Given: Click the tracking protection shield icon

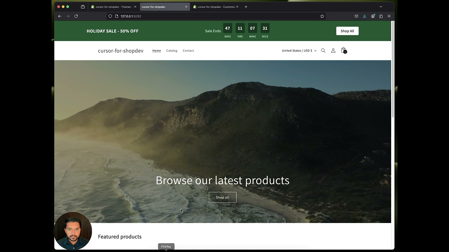Looking at the screenshot, I should pos(110,16).
